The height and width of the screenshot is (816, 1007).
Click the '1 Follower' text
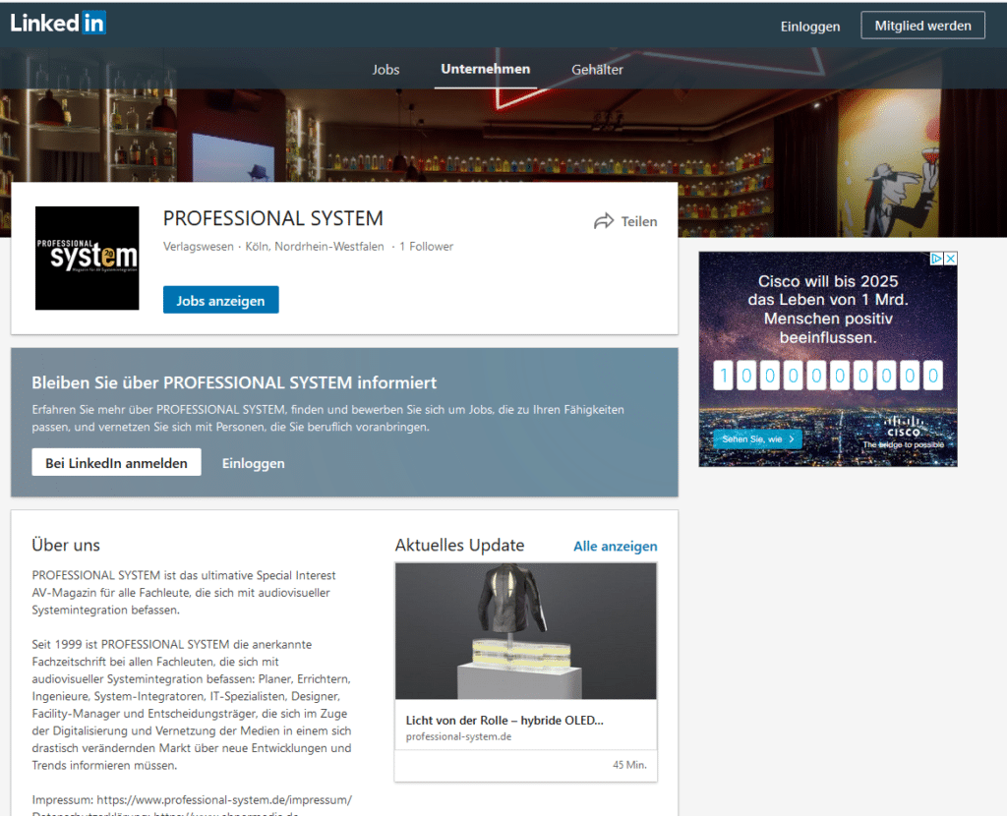tap(427, 247)
